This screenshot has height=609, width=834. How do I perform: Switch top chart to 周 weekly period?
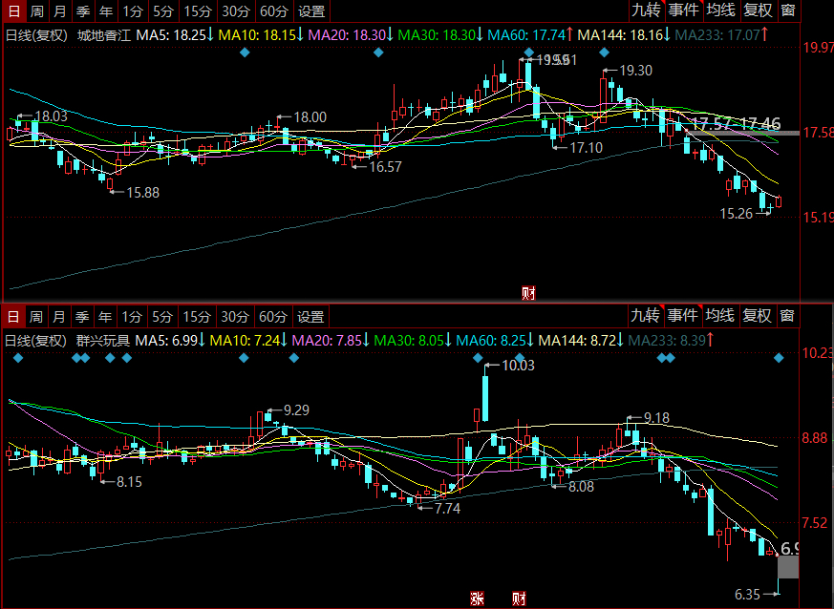pyautogui.click(x=36, y=11)
